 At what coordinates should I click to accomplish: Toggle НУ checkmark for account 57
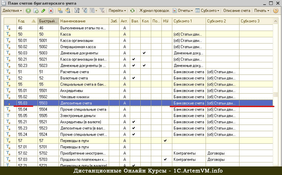pos(165,141)
